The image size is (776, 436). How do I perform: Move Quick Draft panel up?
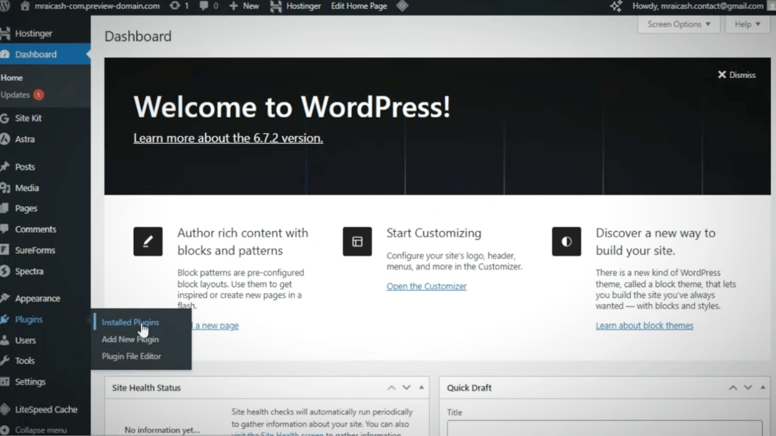[x=733, y=387]
